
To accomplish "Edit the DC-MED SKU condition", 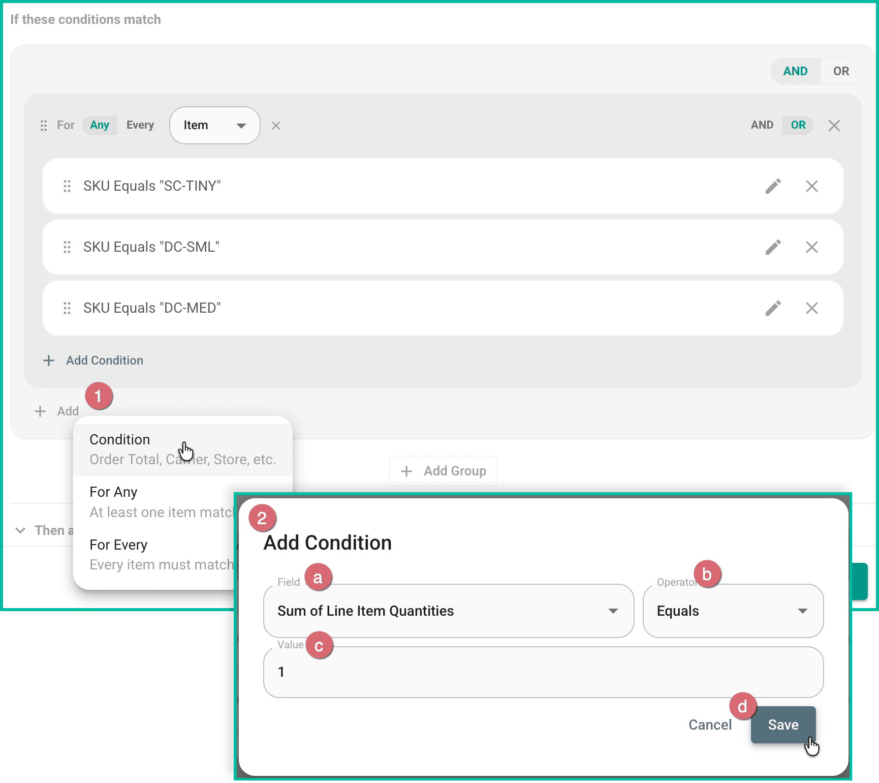I will coord(773,308).
